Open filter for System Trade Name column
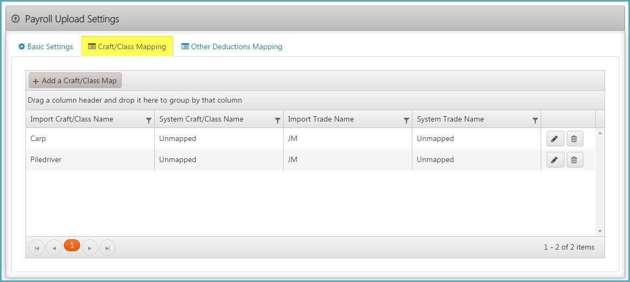 click(535, 120)
